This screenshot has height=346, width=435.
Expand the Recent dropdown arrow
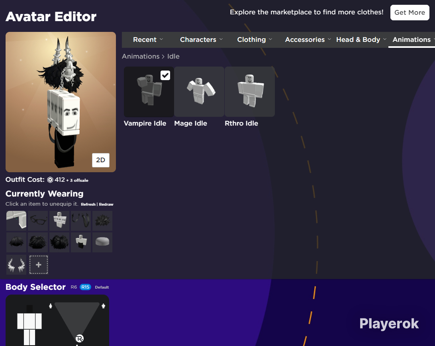click(x=161, y=39)
